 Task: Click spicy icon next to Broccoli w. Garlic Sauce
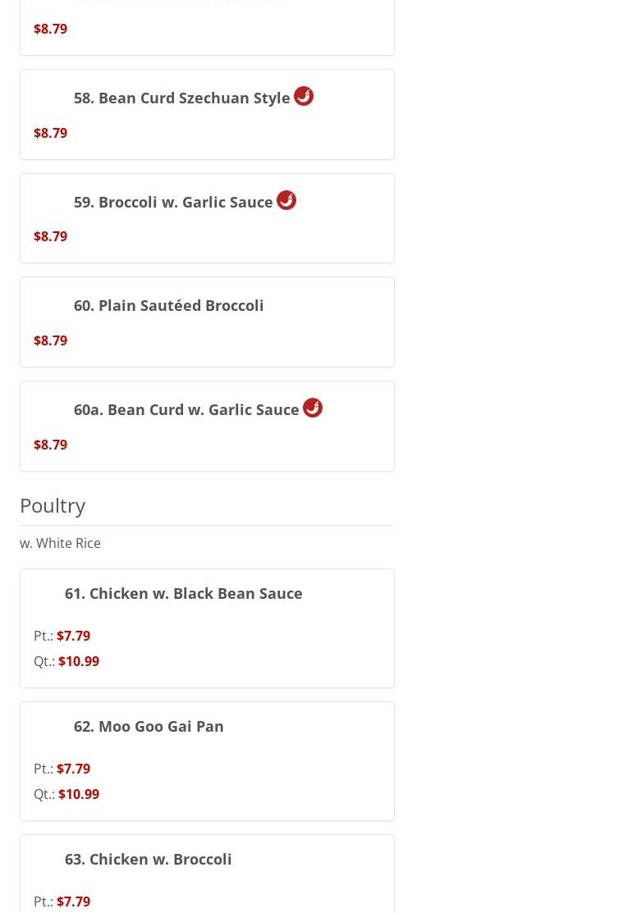(x=286, y=200)
